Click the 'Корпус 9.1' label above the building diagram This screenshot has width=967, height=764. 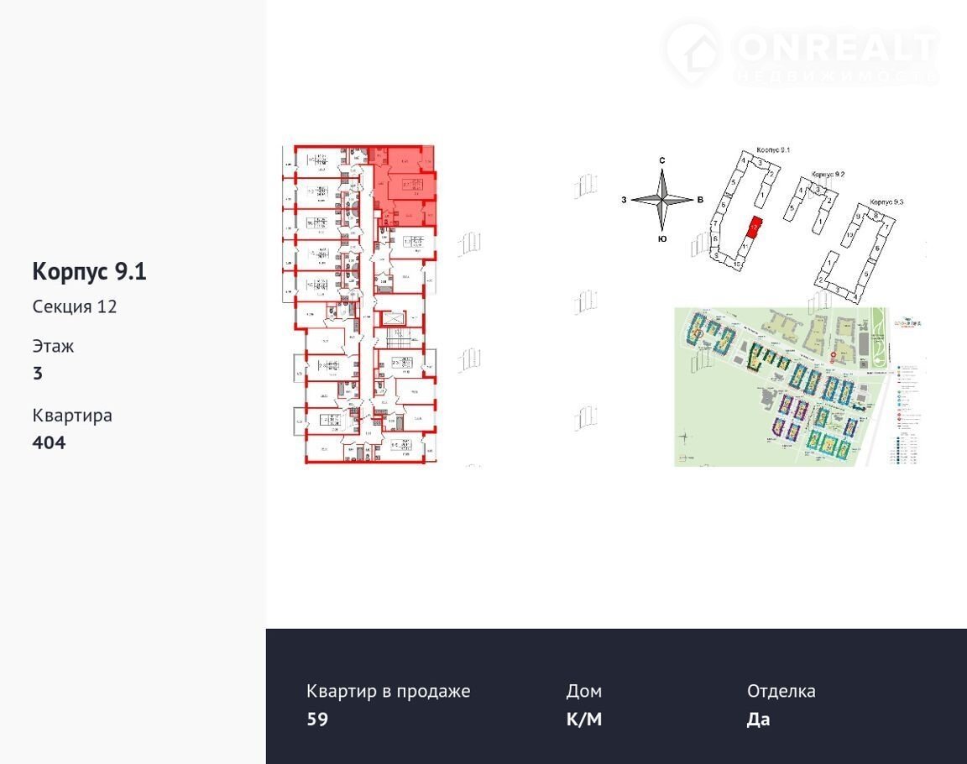773,149
